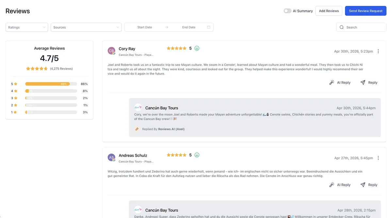392x218 pixels.
Task: Click the 86% label beside the 5-star bar
Action: pyautogui.click(x=84, y=84)
